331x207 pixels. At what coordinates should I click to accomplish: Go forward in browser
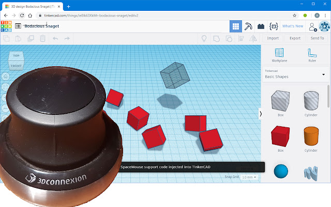(14, 16)
